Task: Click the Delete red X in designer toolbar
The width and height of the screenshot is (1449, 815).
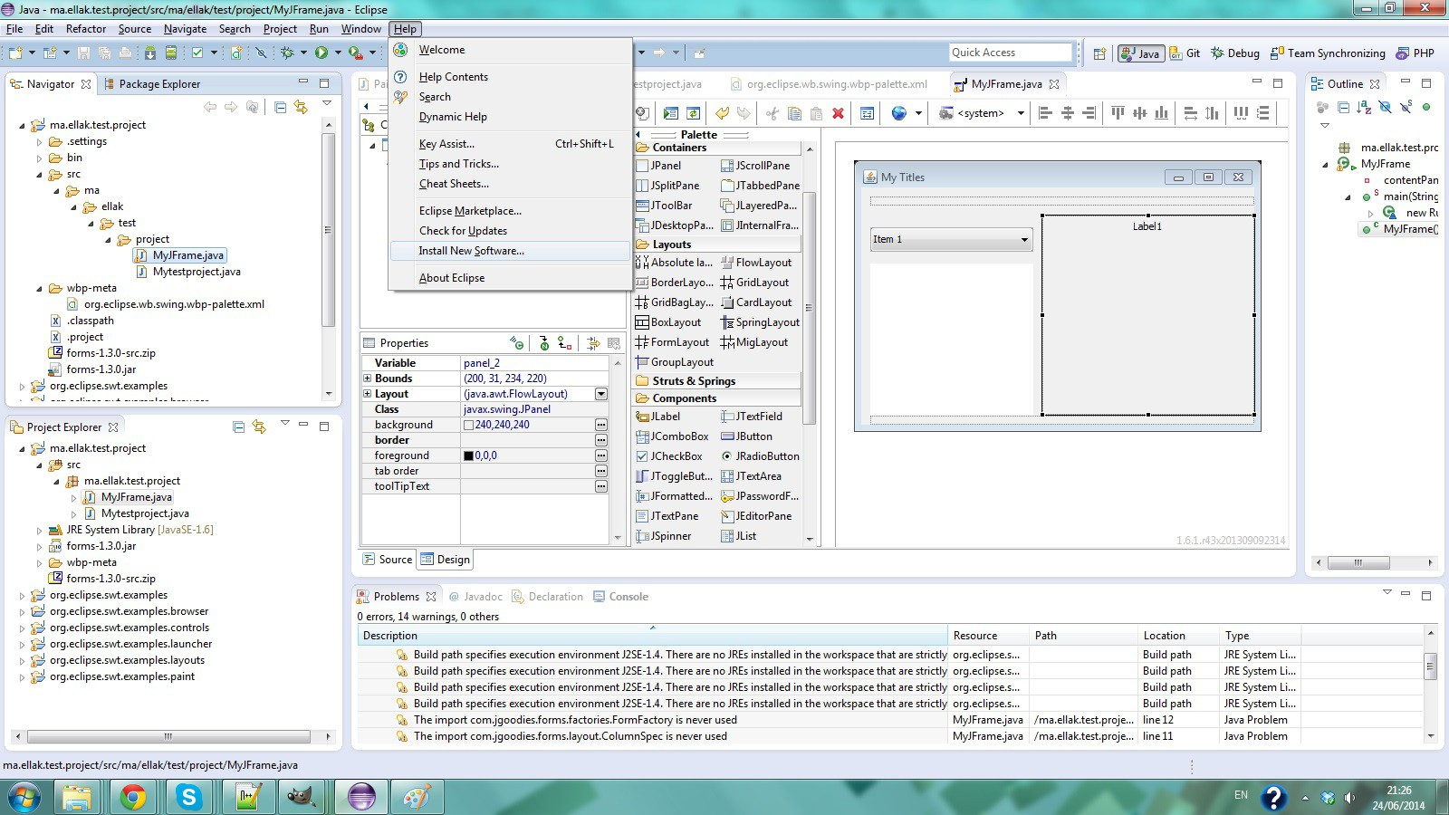Action: (x=838, y=113)
